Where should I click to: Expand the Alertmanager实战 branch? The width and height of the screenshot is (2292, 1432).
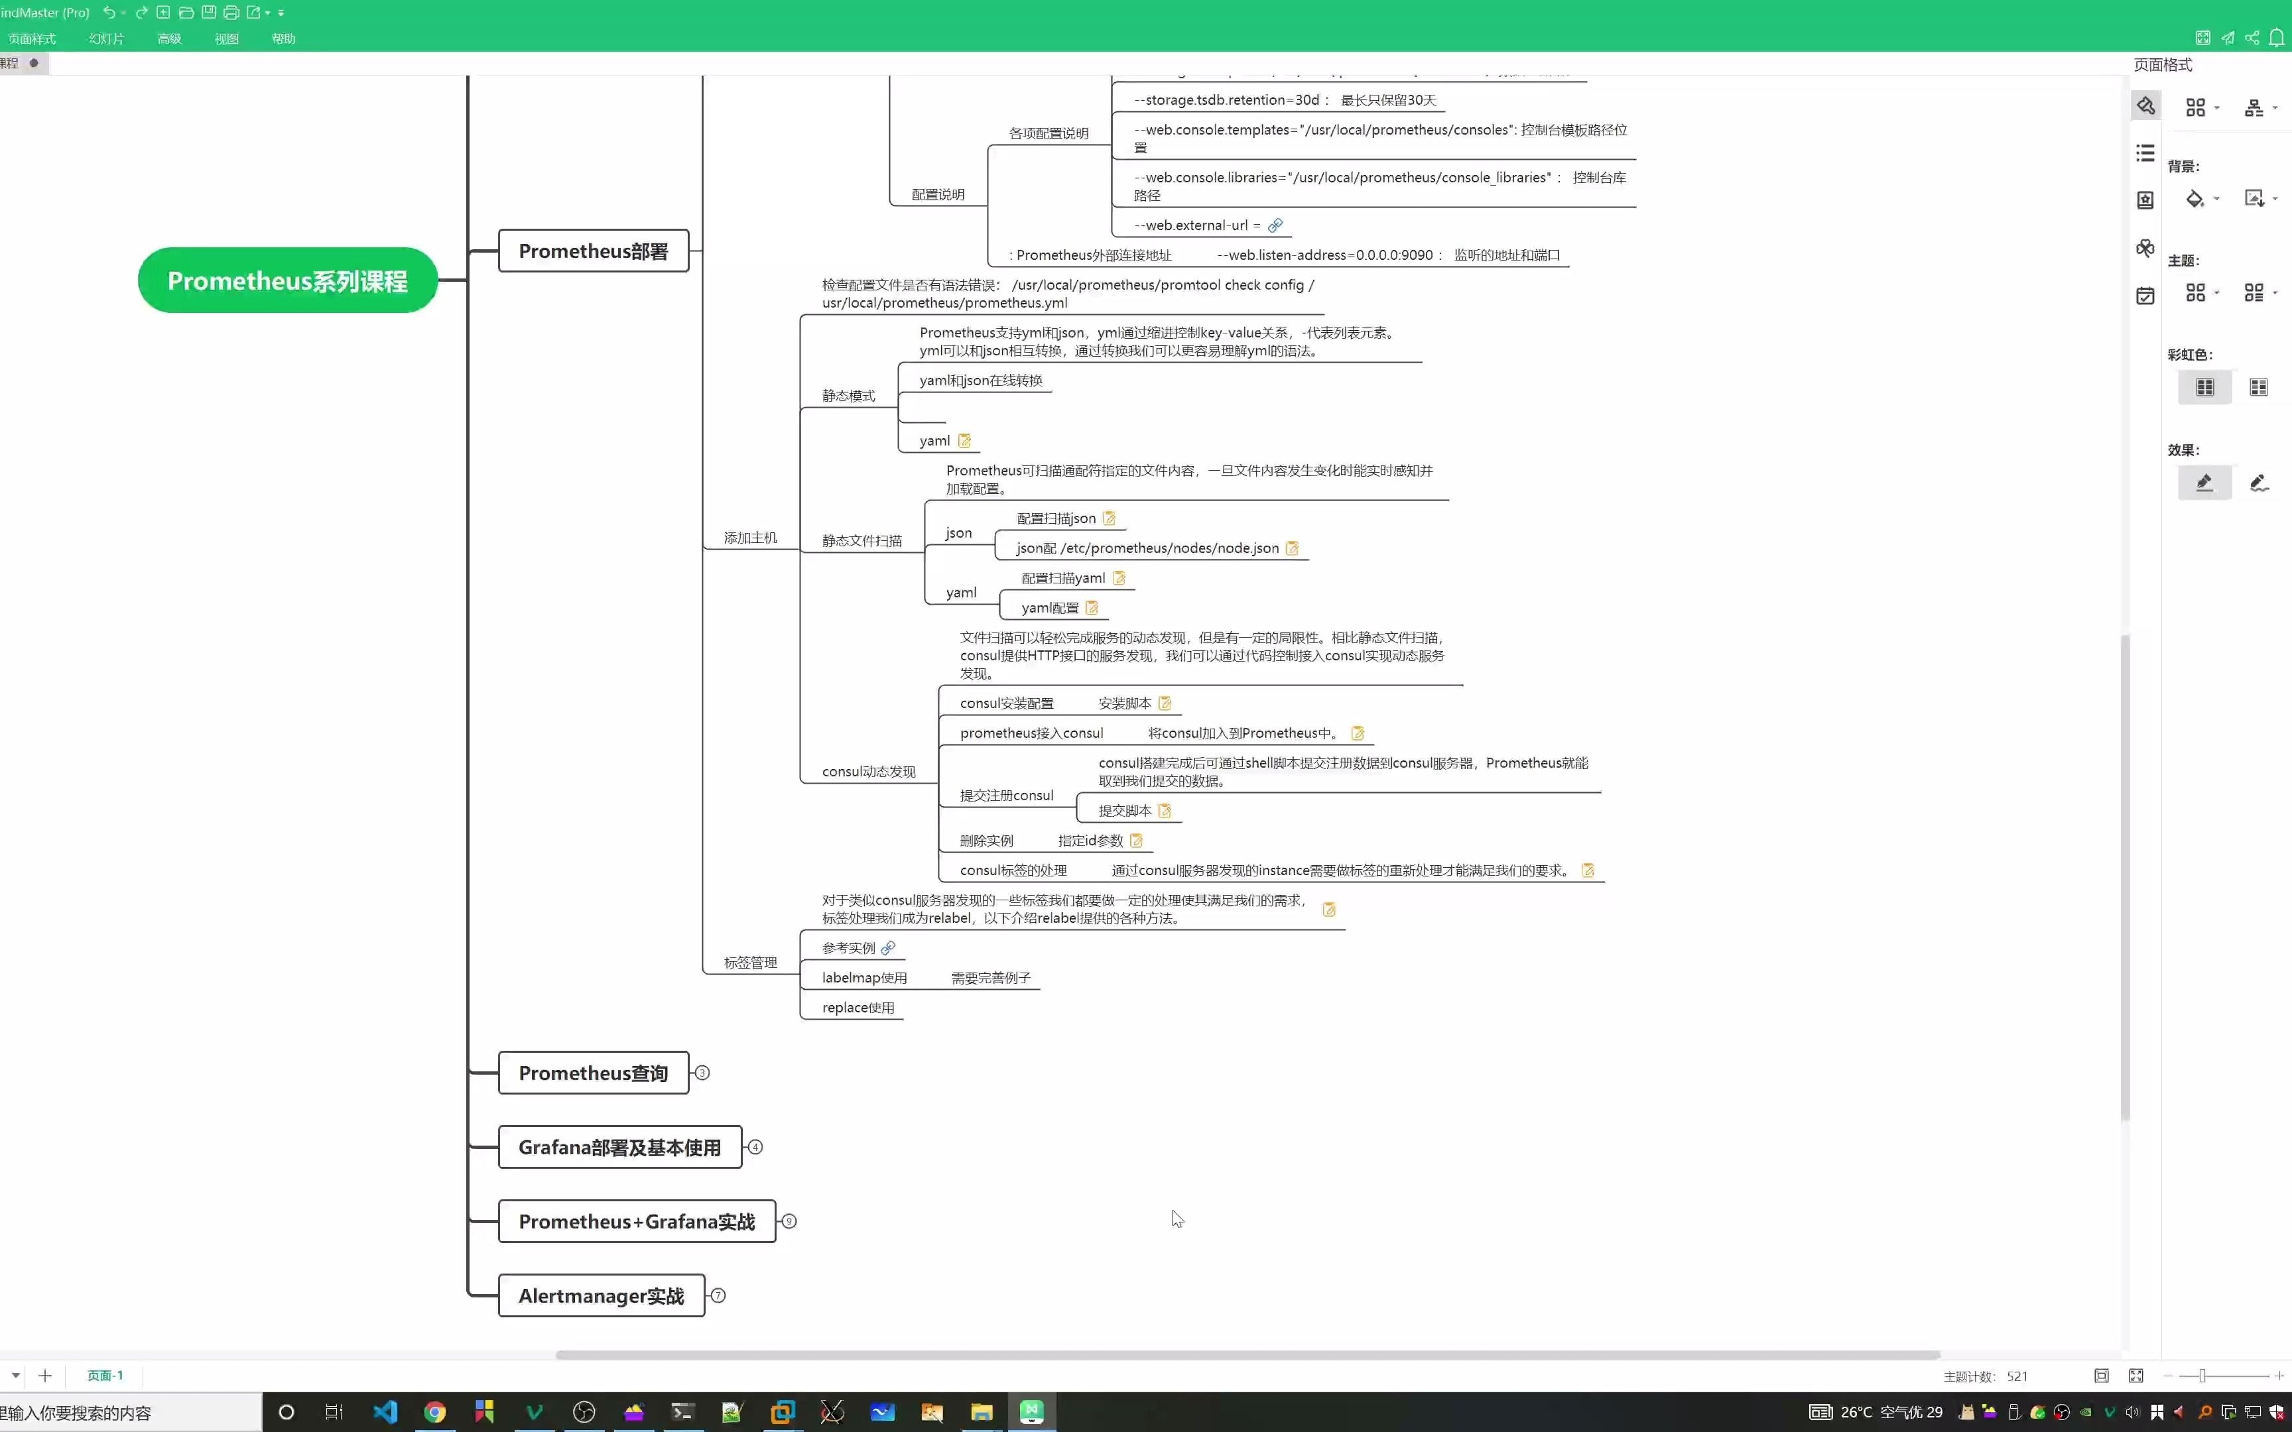pos(718,1295)
